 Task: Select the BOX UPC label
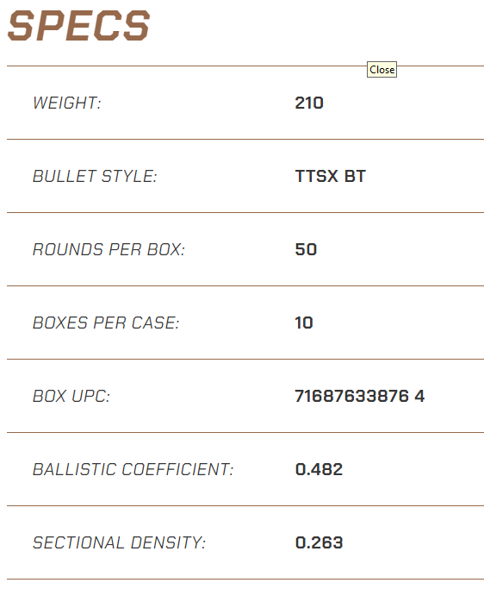[x=71, y=396]
